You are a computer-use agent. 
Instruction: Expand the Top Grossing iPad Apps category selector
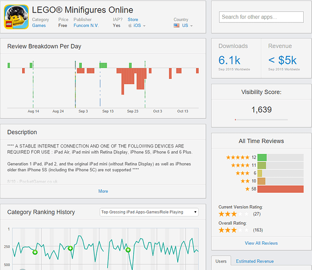[149, 212]
